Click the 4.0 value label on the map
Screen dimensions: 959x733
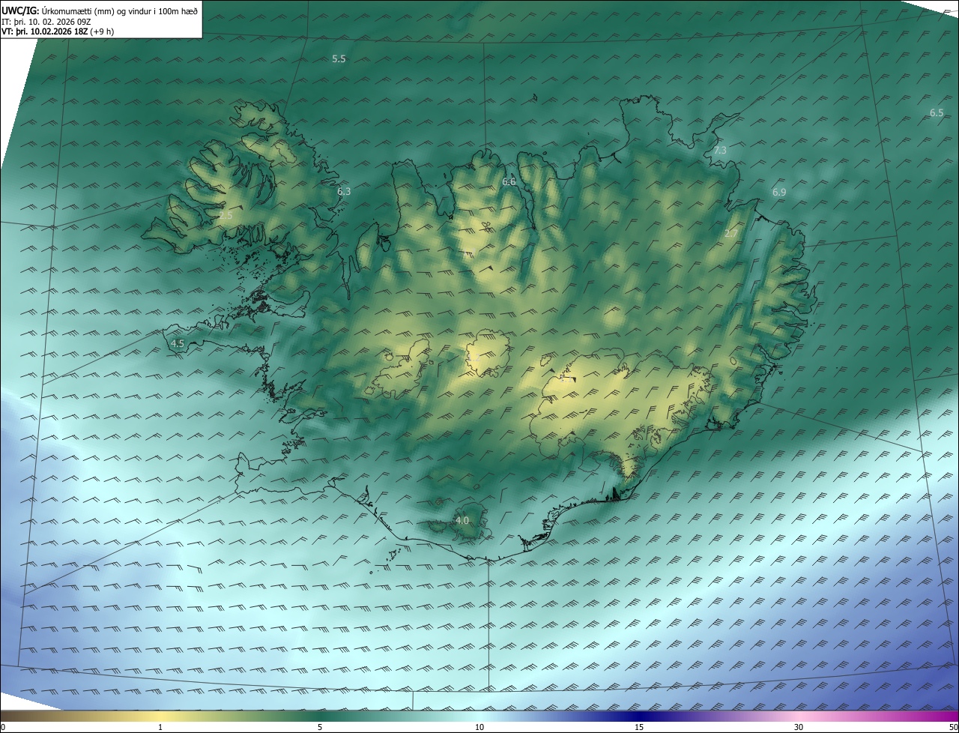(462, 520)
